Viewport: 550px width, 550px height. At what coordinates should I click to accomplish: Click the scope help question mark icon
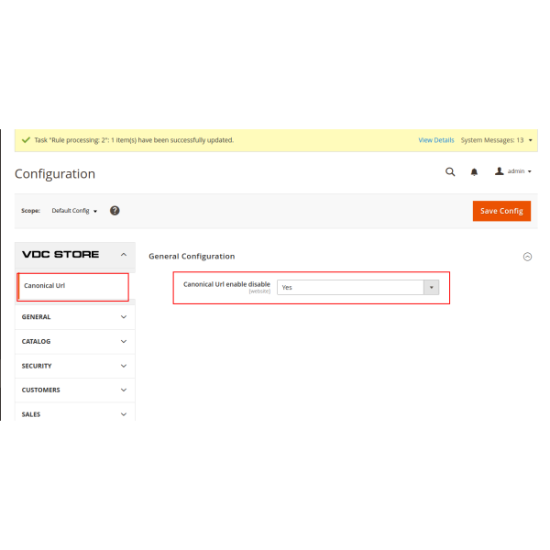coord(115,211)
